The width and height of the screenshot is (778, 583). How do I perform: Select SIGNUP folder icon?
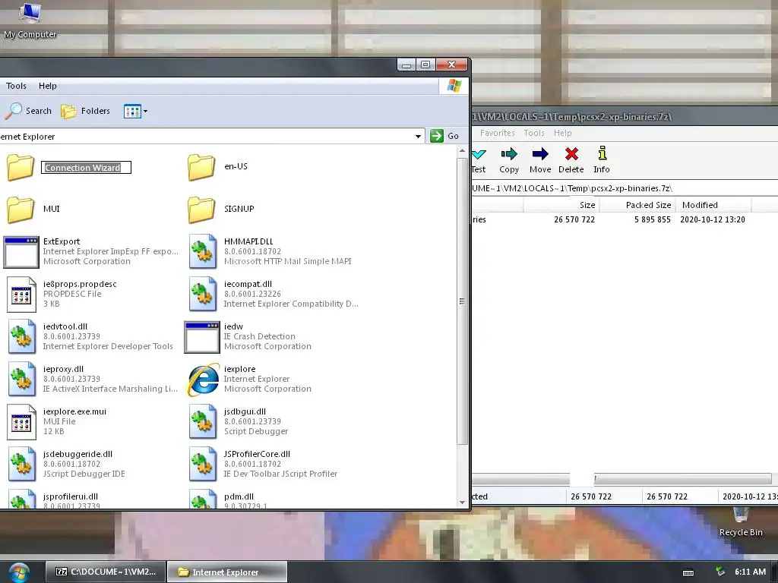pos(201,210)
